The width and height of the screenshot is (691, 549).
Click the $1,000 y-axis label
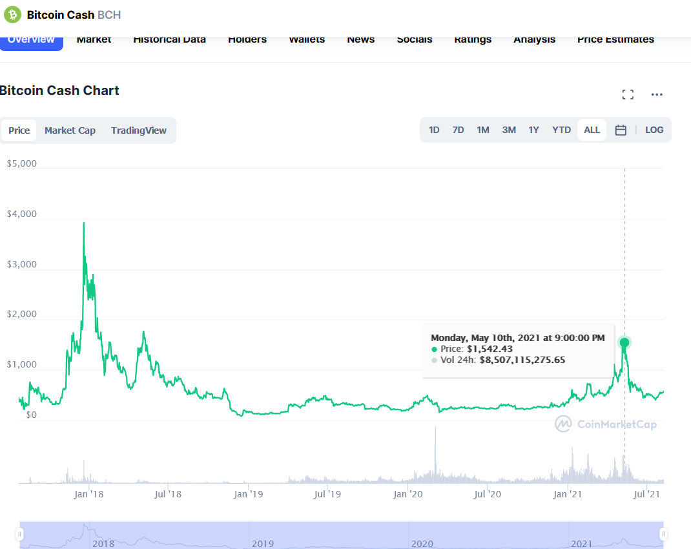[21, 364]
